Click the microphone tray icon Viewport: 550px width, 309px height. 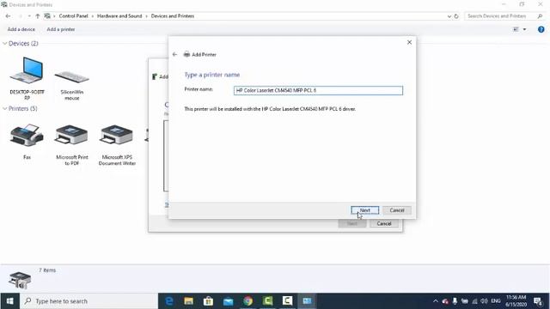click(455, 301)
